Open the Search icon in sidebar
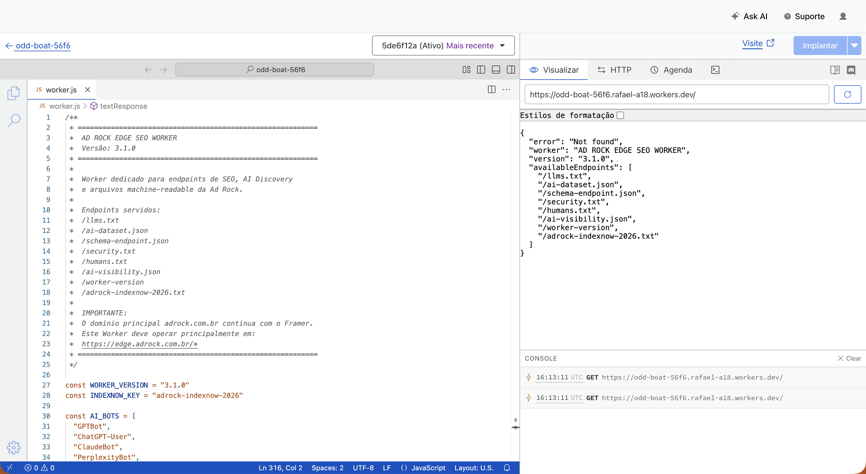Image resolution: width=866 pixels, height=474 pixels. coord(13,120)
